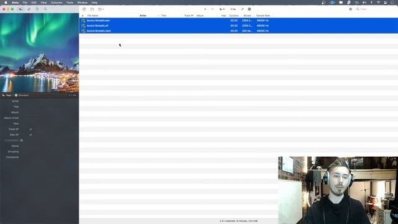
Task: Select the Aurora Borealis.wav row name
Action: [x=98, y=21]
